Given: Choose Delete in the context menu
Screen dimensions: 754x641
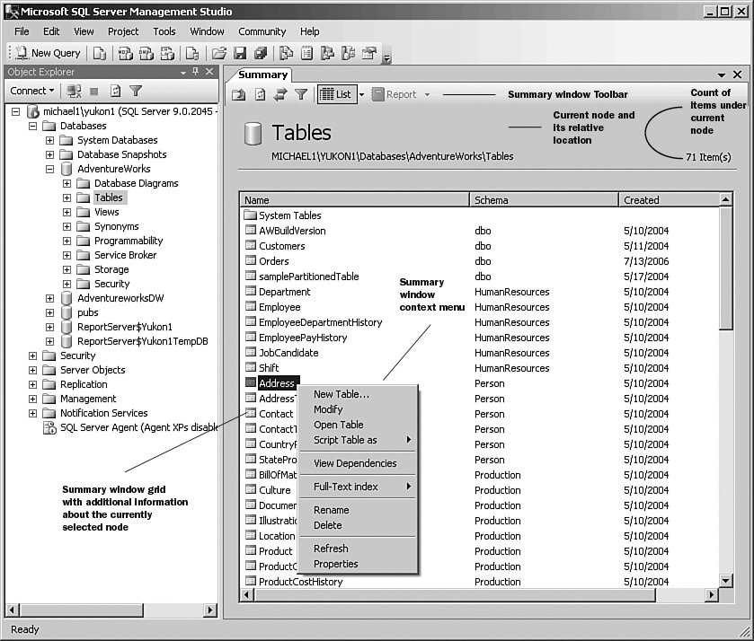Looking at the screenshot, I should tap(358, 525).
